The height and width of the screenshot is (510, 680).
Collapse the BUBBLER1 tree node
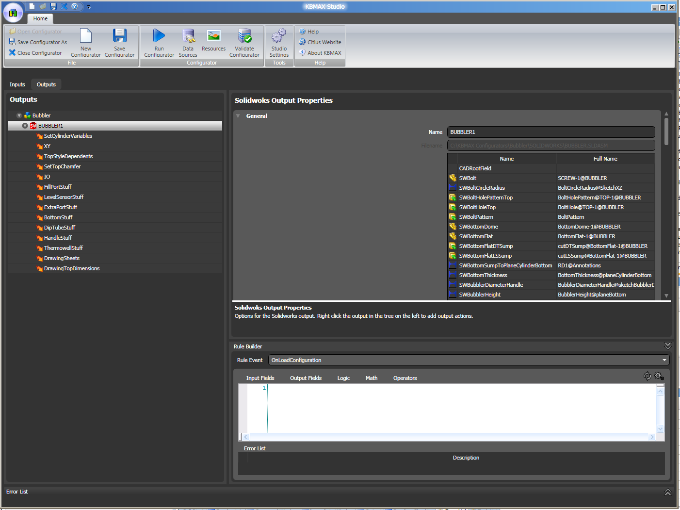25,126
